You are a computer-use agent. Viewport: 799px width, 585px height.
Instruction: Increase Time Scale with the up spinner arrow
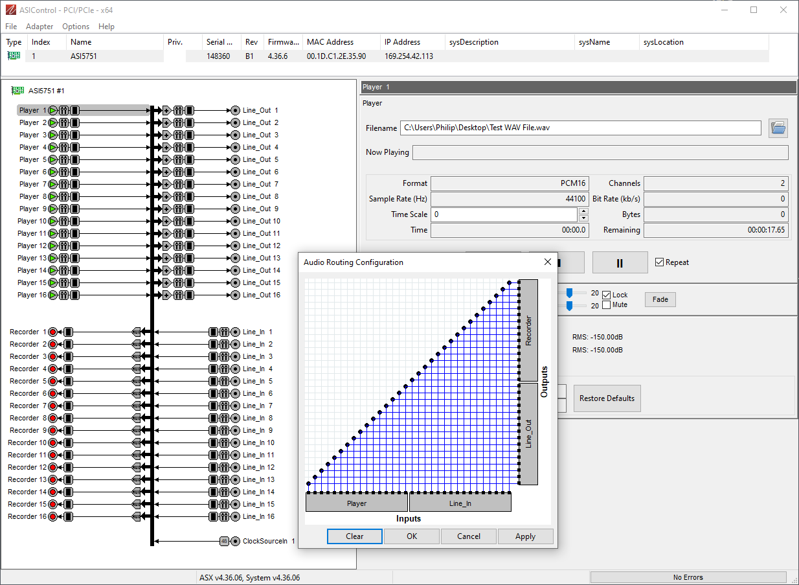pos(583,211)
